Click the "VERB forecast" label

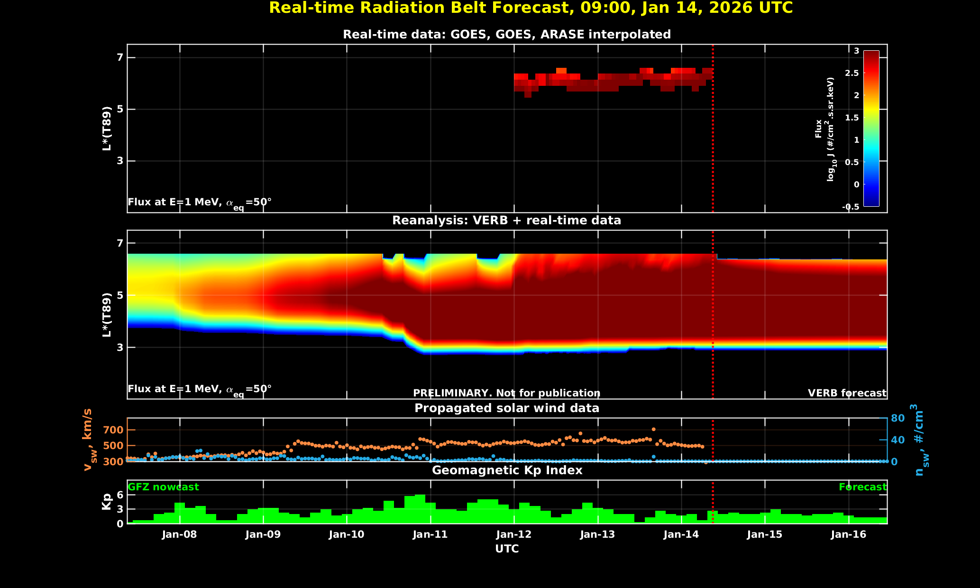click(847, 393)
